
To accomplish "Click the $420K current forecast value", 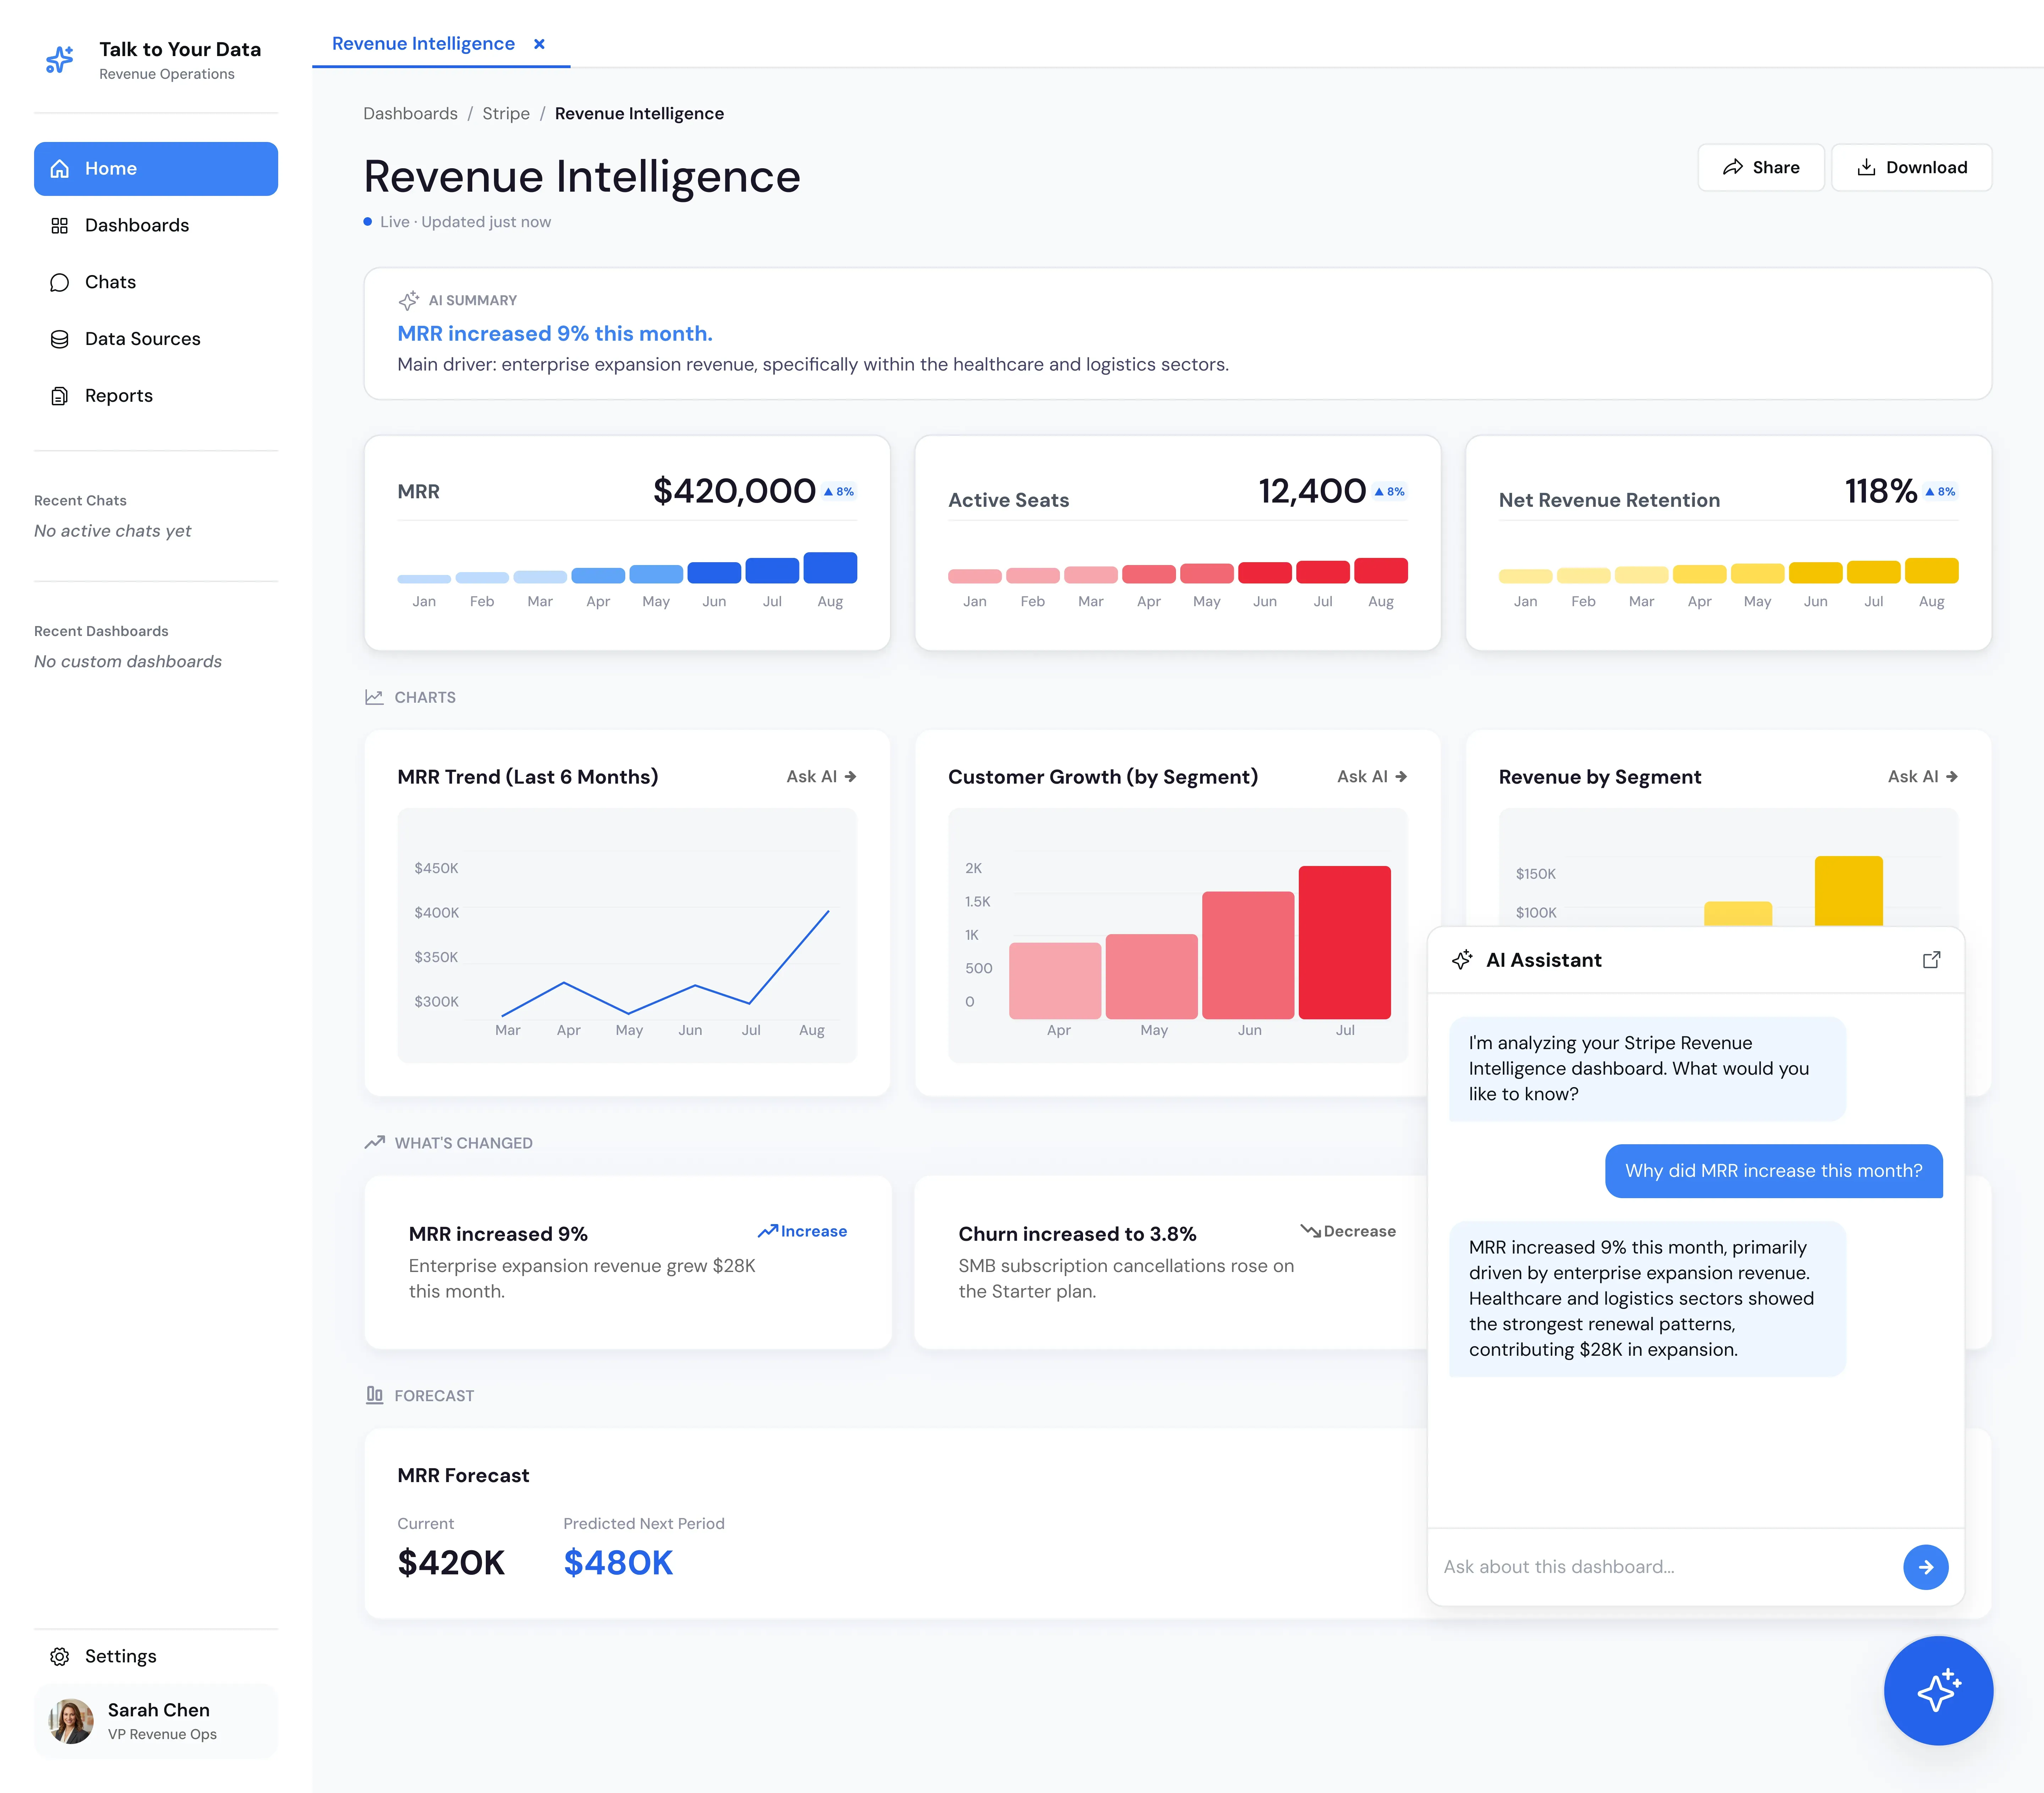I will click(451, 1563).
